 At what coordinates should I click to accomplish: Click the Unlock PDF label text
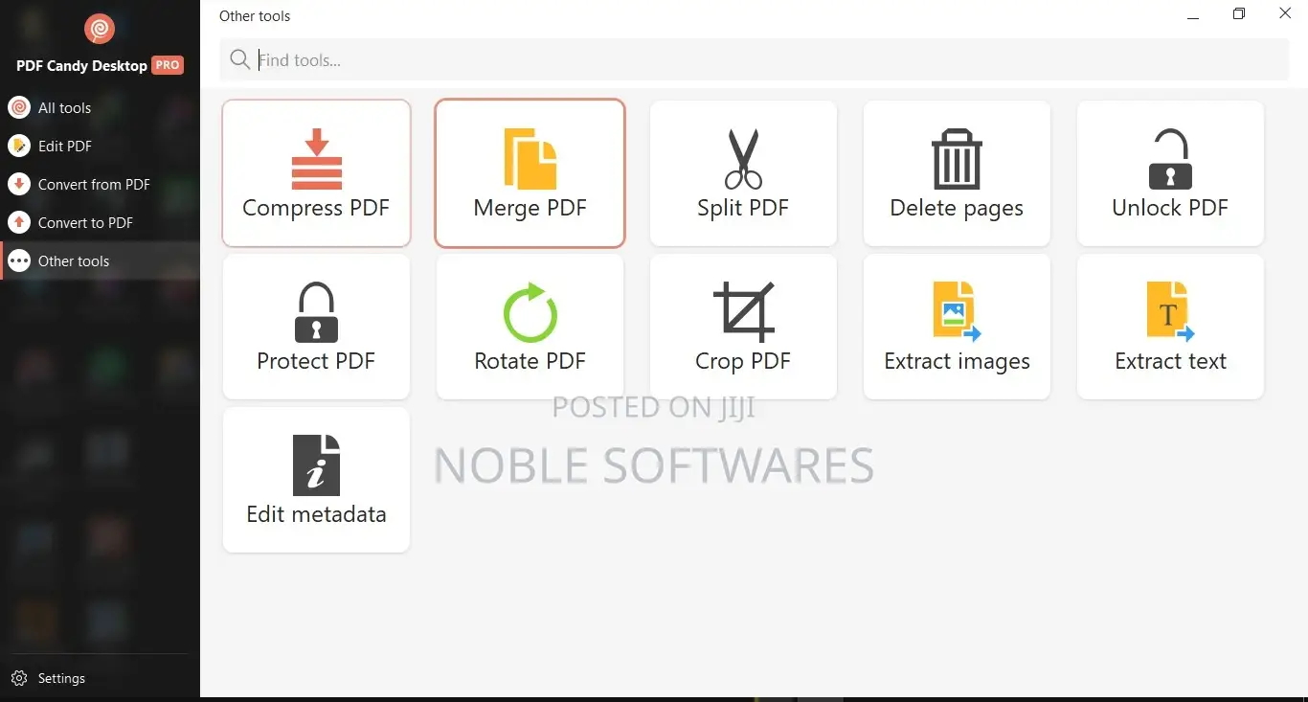click(x=1170, y=208)
